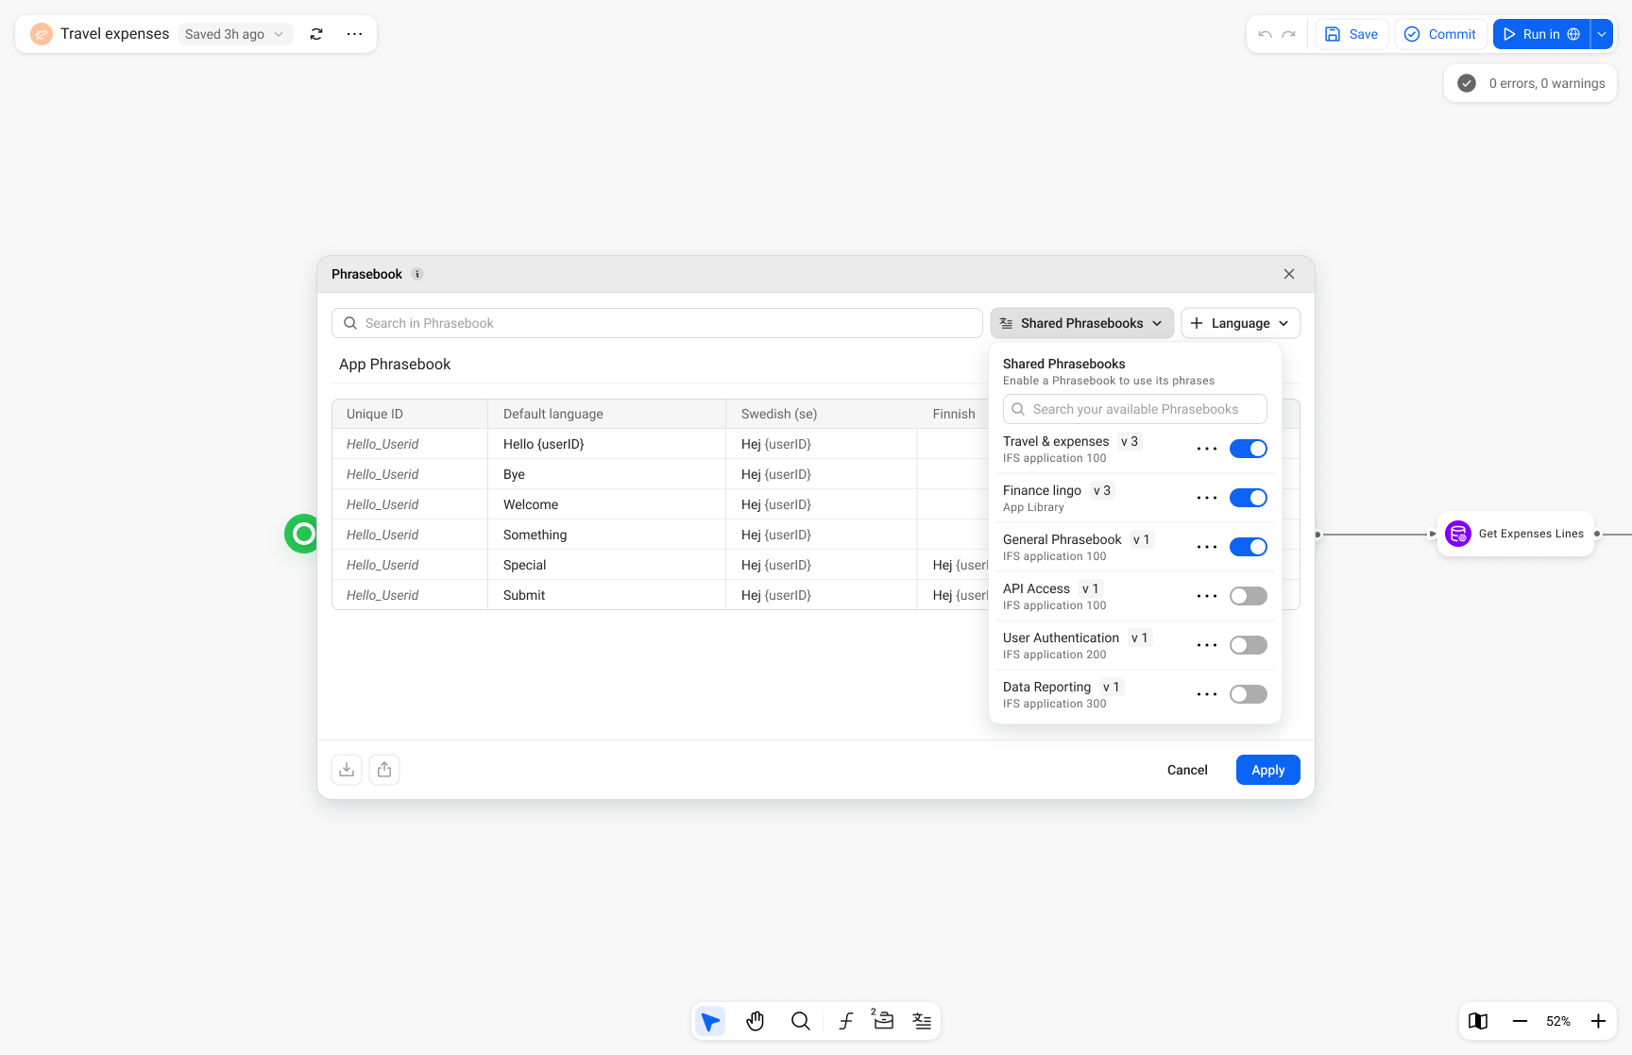This screenshot has height=1055, width=1632.
Task: Open the function tool icon
Action: coord(846,1021)
